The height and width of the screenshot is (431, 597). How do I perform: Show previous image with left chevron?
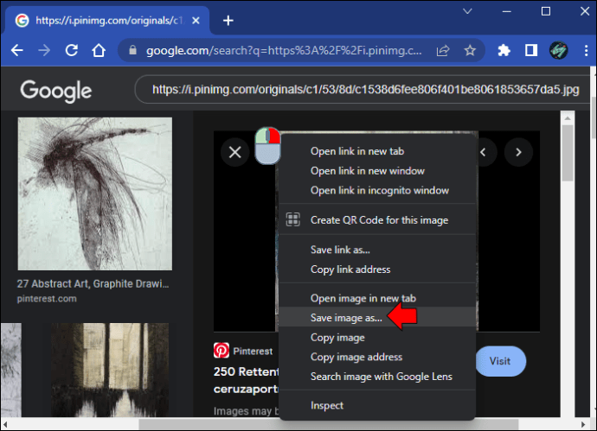coord(484,152)
